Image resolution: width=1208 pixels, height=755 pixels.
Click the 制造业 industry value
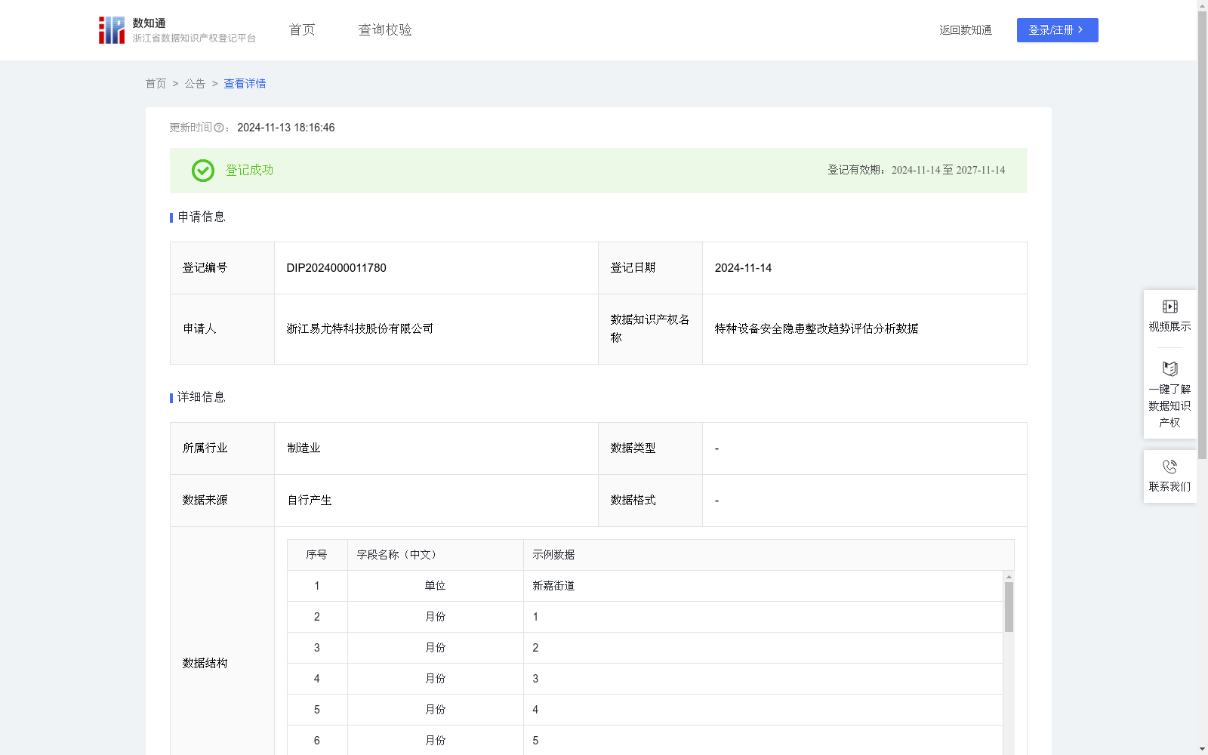pyautogui.click(x=304, y=448)
